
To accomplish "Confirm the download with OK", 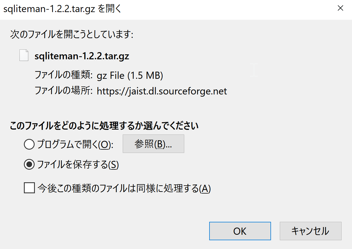I will click(240, 231).
